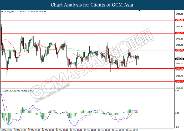Click the 18 Mar 23:01 time label
Image resolution: width=184 pixels, height=131 pixels.
(20, 130)
